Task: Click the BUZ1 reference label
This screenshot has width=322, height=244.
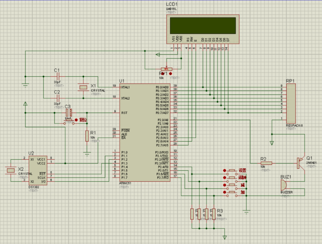Action: tap(286, 177)
